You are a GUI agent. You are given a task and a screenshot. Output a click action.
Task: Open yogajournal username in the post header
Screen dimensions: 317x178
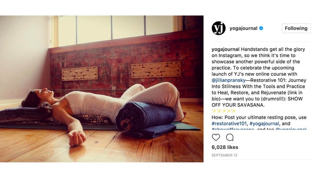(x=244, y=28)
